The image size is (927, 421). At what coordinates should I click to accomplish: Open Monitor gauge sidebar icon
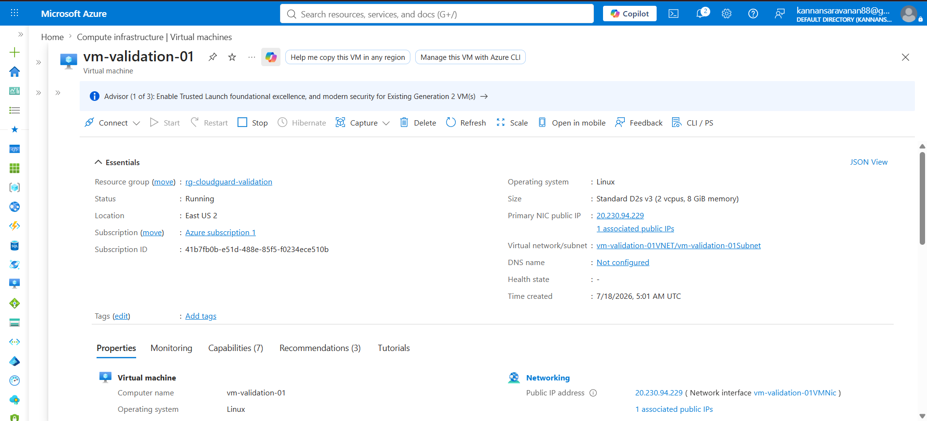[14, 380]
